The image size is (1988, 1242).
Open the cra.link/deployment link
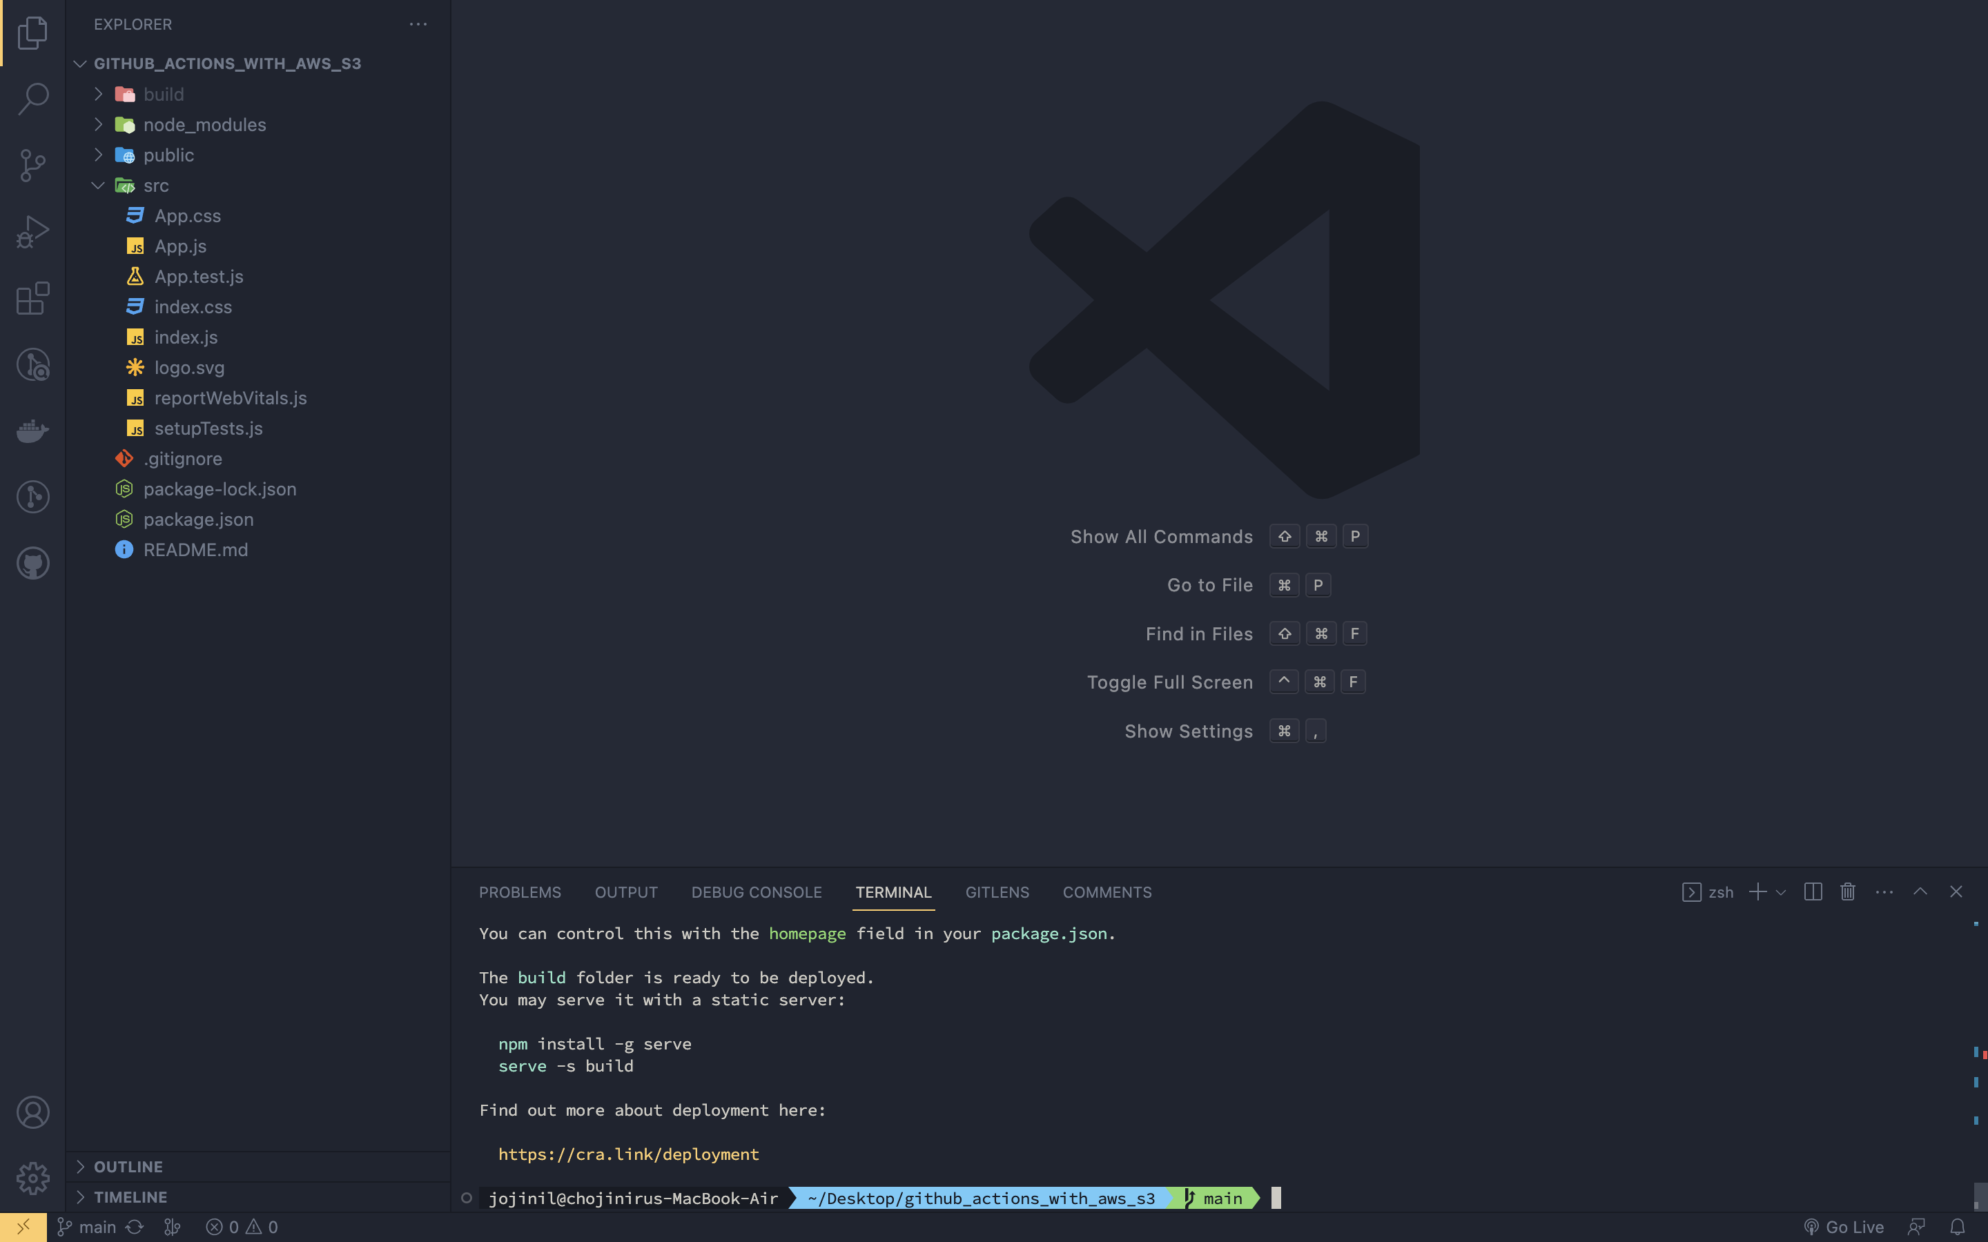pyautogui.click(x=628, y=1154)
